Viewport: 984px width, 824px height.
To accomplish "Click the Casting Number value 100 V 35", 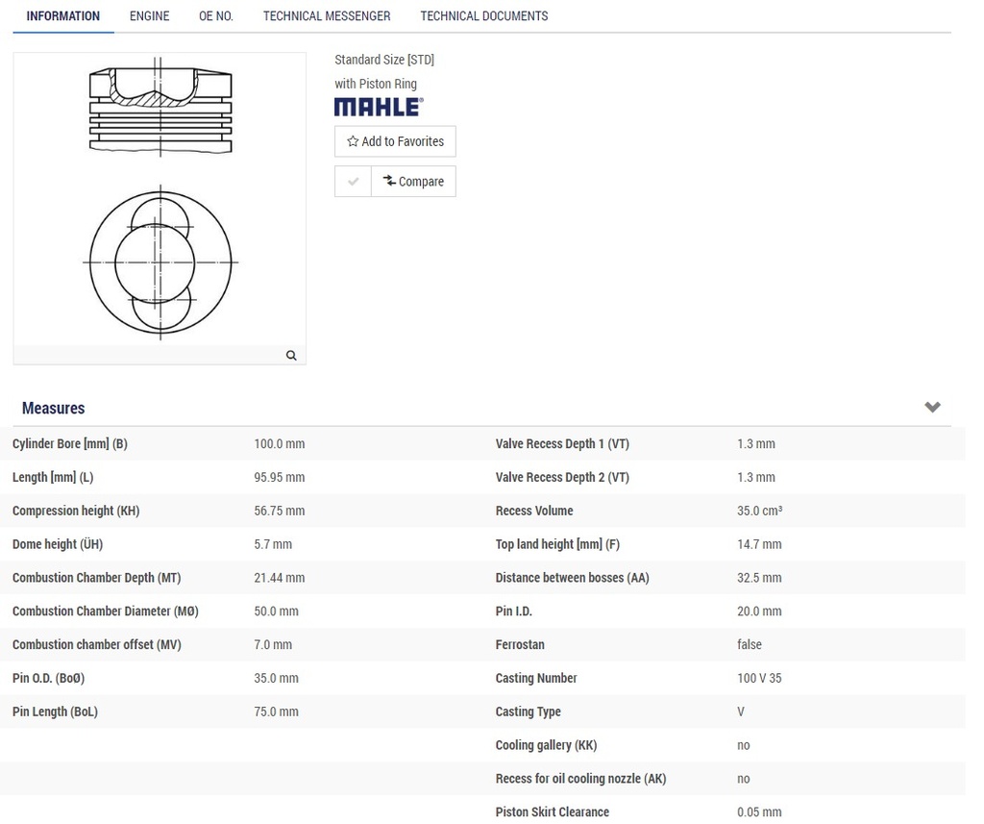I will tap(759, 679).
